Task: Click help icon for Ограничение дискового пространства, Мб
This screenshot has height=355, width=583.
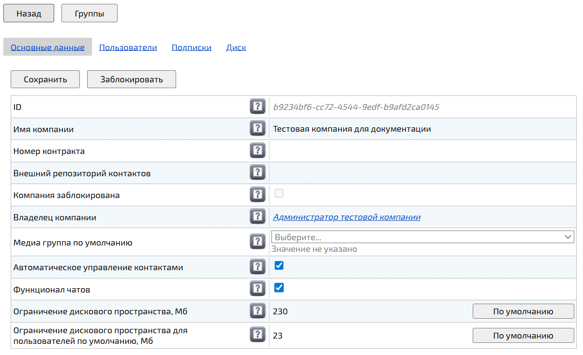Action: tap(258, 311)
